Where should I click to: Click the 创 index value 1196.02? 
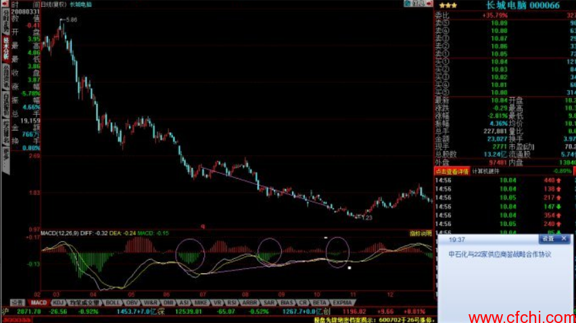pos(354,312)
